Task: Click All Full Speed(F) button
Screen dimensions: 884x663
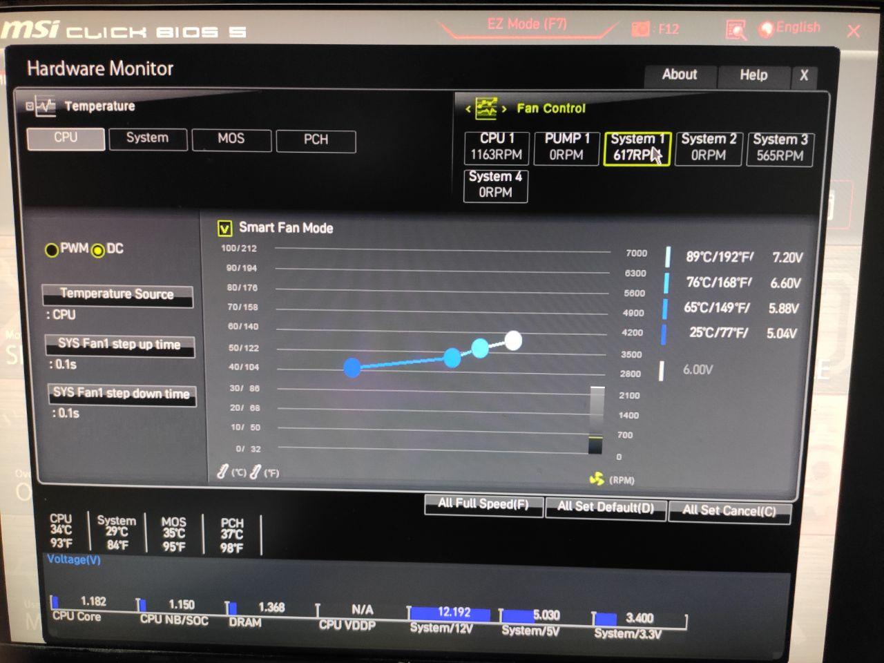Action: pos(483,505)
